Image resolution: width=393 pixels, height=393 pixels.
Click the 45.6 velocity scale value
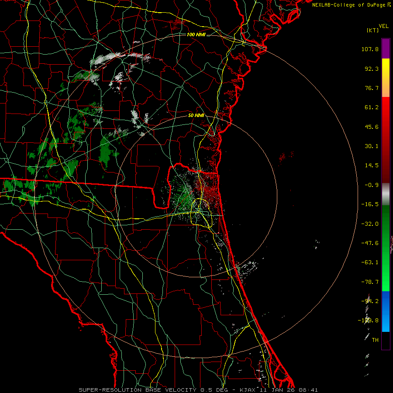tap(372, 127)
